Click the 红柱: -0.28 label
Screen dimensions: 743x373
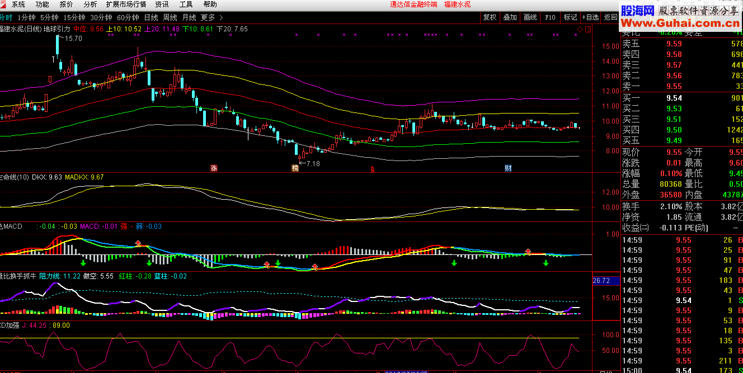(135, 276)
